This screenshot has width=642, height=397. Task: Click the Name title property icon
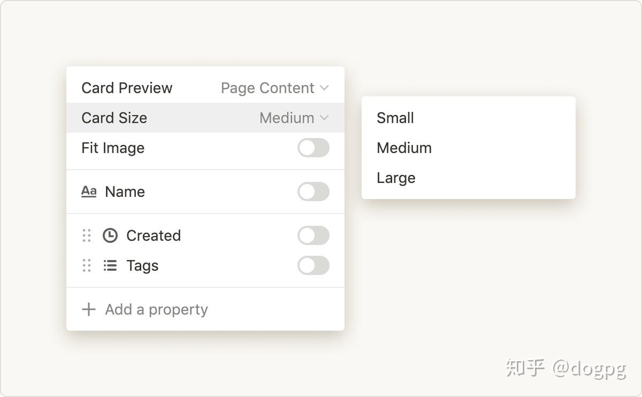[89, 192]
